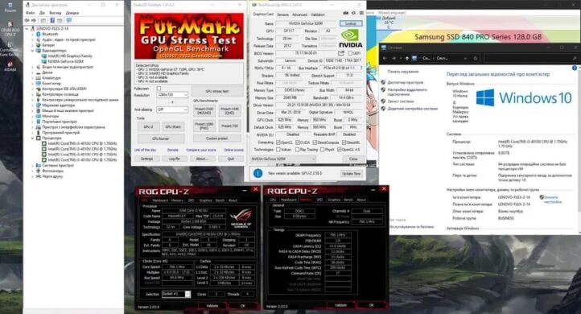Click Device Manager back arrow toolbar icon

click(x=27, y=20)
